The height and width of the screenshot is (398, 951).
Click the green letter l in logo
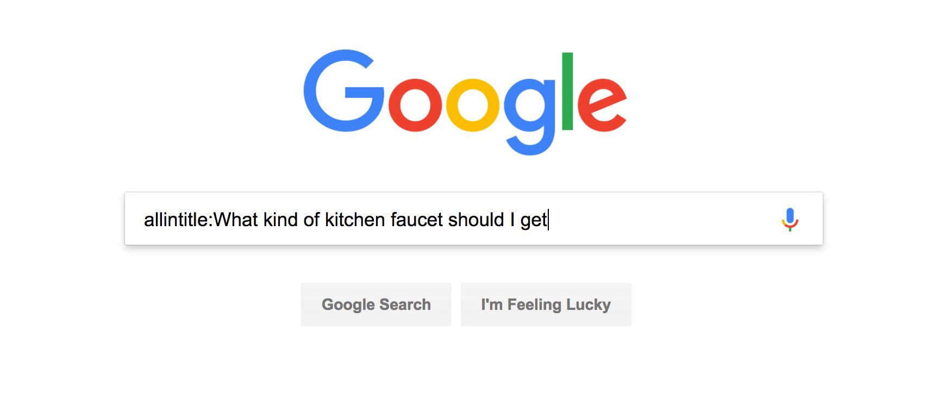567,91
